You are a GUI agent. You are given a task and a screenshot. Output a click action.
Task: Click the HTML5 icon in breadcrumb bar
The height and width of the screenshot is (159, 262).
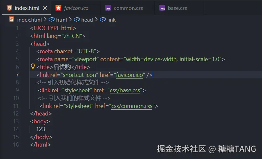click(x=11, y=20)
